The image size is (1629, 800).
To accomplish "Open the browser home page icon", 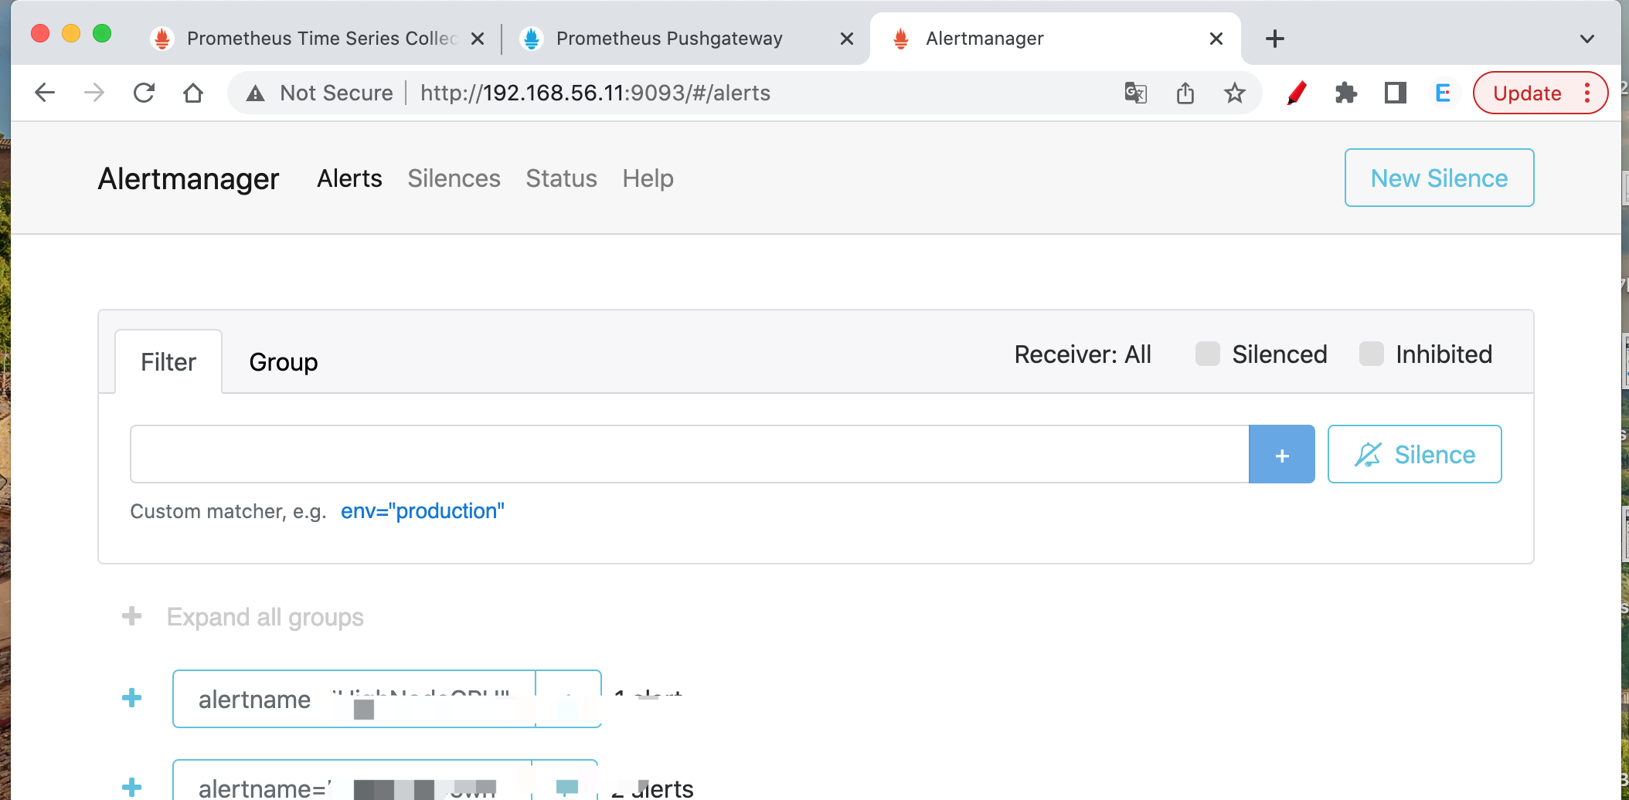I will pyautogui.click(x=193, y=93).
